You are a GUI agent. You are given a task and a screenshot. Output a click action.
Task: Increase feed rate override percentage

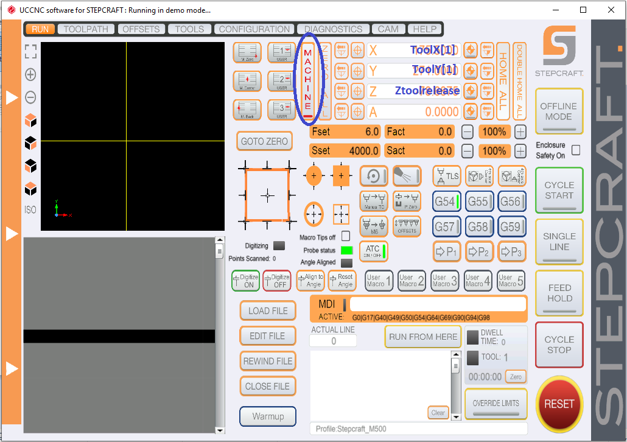(520, 132)
